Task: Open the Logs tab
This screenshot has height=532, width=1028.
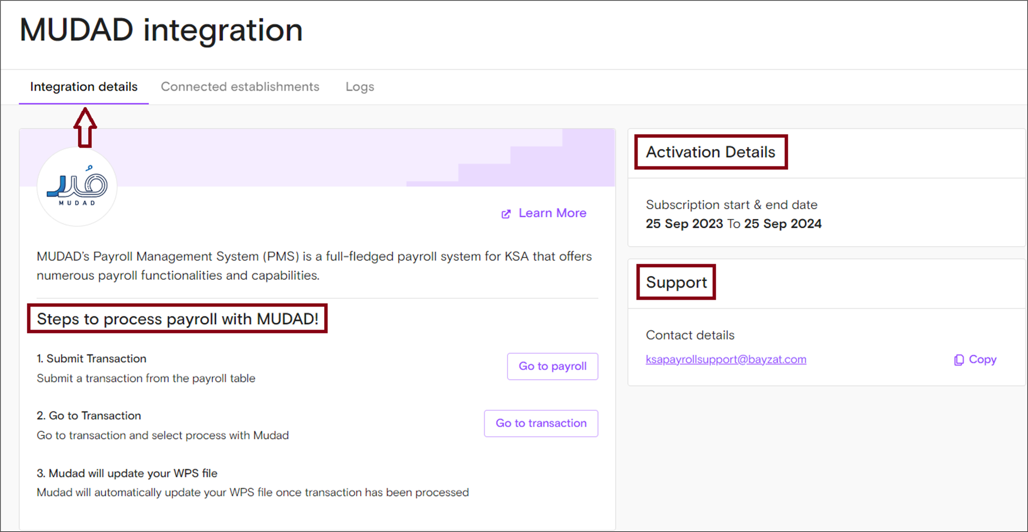Action: coord(360,87)
